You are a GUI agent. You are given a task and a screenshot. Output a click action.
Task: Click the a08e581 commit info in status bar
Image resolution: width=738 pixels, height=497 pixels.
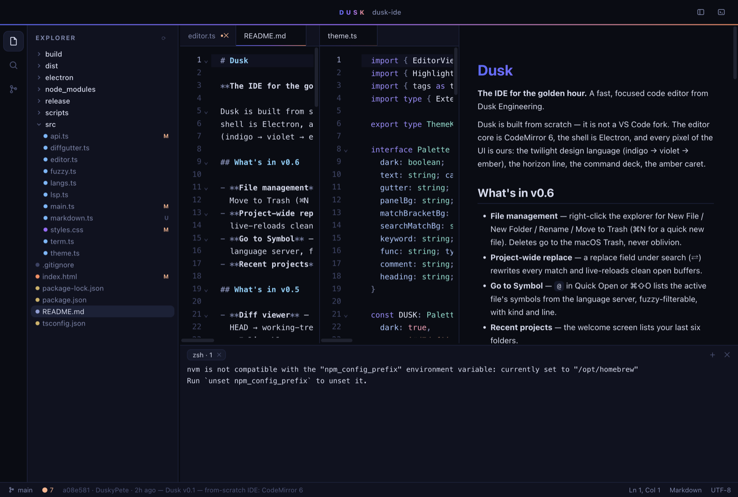[x=183, y=490]
